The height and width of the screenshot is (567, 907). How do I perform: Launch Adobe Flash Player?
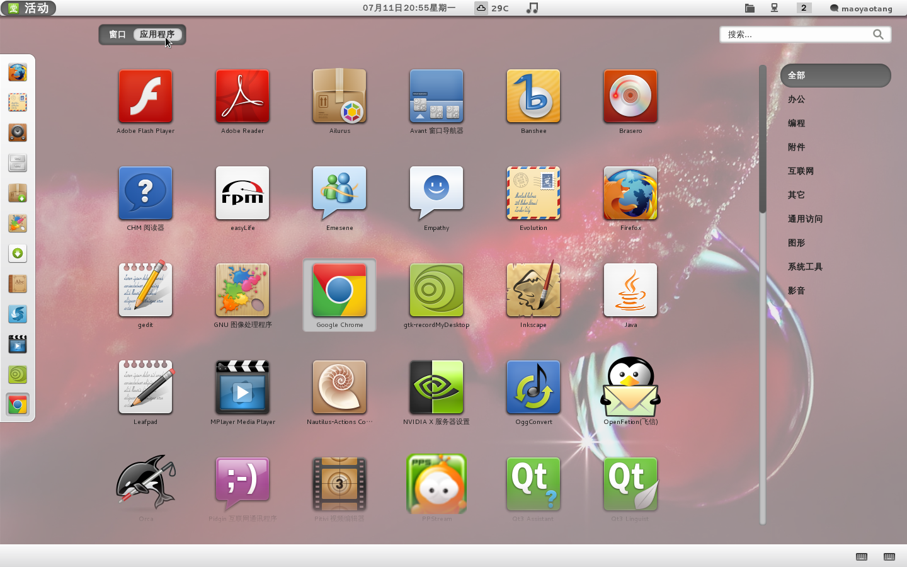click(145, 96)
